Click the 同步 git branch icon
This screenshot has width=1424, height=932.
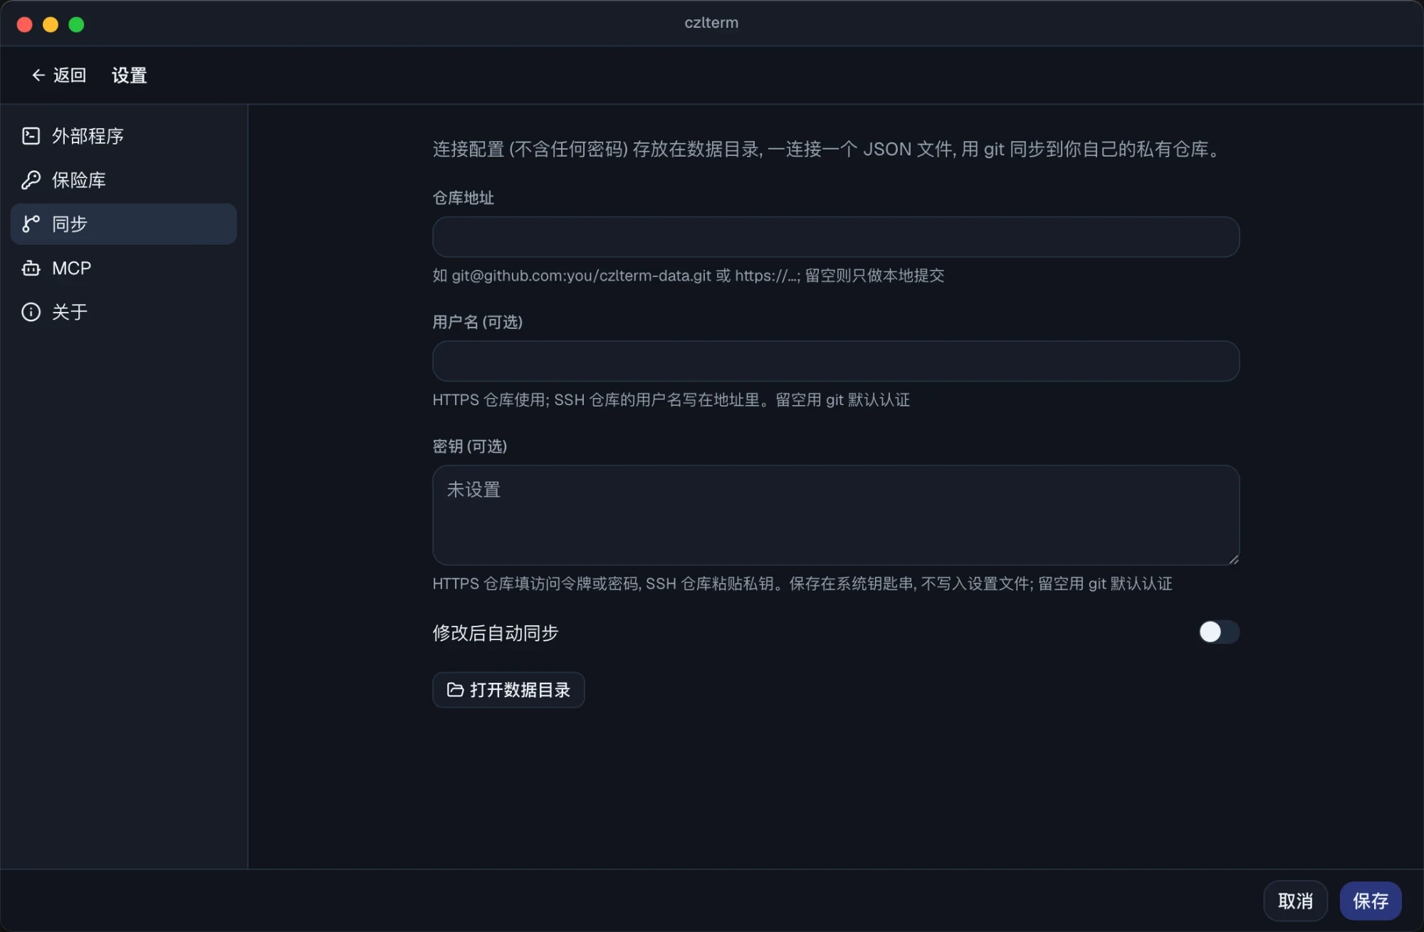point(31,224)
